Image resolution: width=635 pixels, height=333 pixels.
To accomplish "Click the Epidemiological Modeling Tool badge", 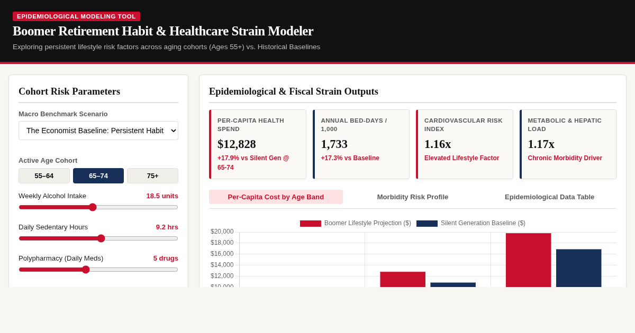I will (x=76, y=16).
